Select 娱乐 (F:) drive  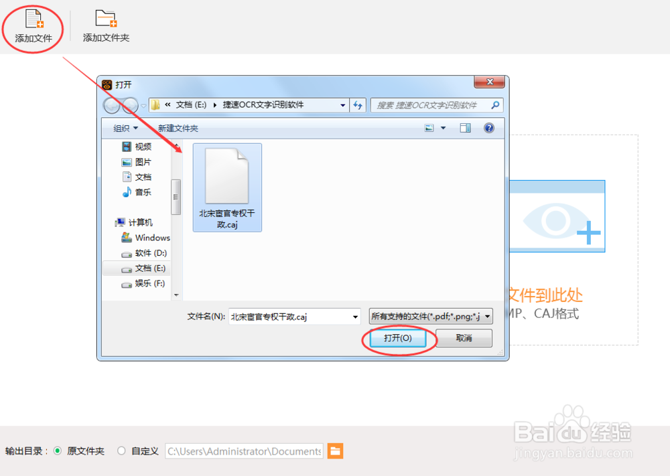coord(143,283)
